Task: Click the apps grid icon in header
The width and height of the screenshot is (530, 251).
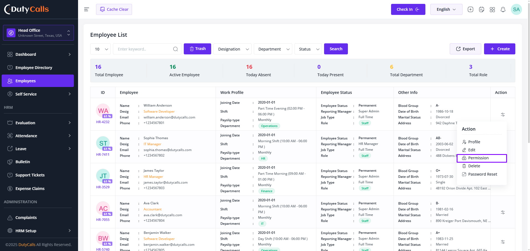Action: 492,10
